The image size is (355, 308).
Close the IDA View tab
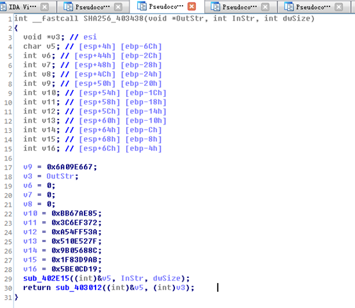pos(45,7)
